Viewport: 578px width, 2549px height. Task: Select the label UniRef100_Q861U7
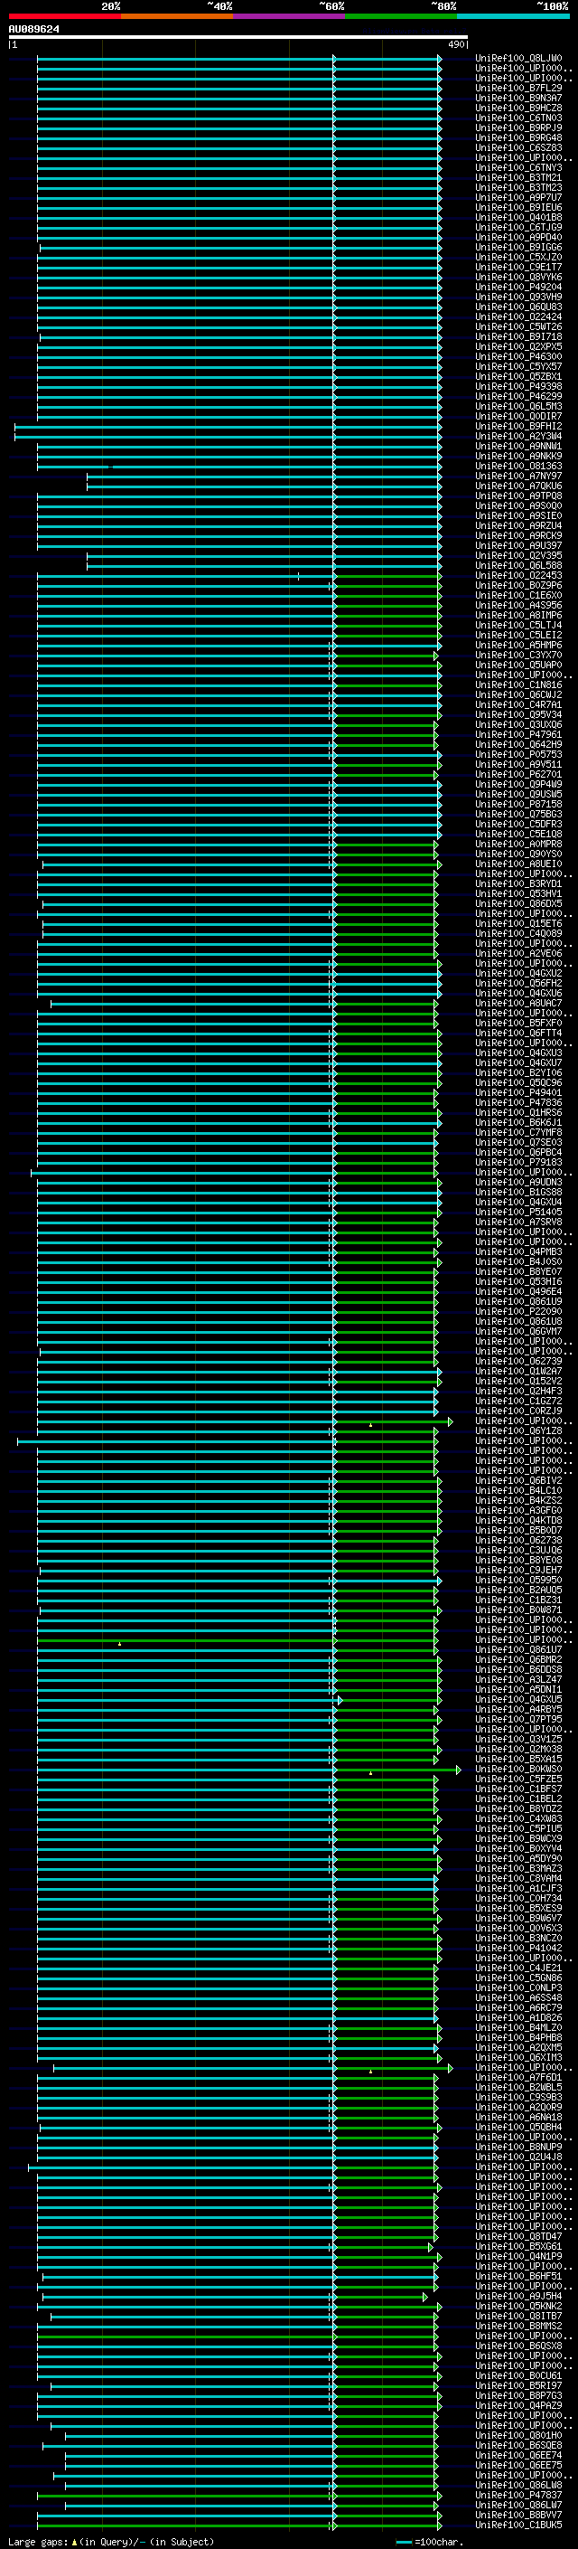tap(517, 1649)
